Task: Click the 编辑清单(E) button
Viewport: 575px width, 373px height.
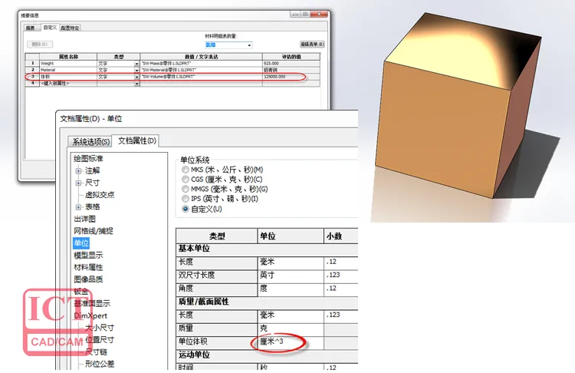Action: tap(312, 44)
